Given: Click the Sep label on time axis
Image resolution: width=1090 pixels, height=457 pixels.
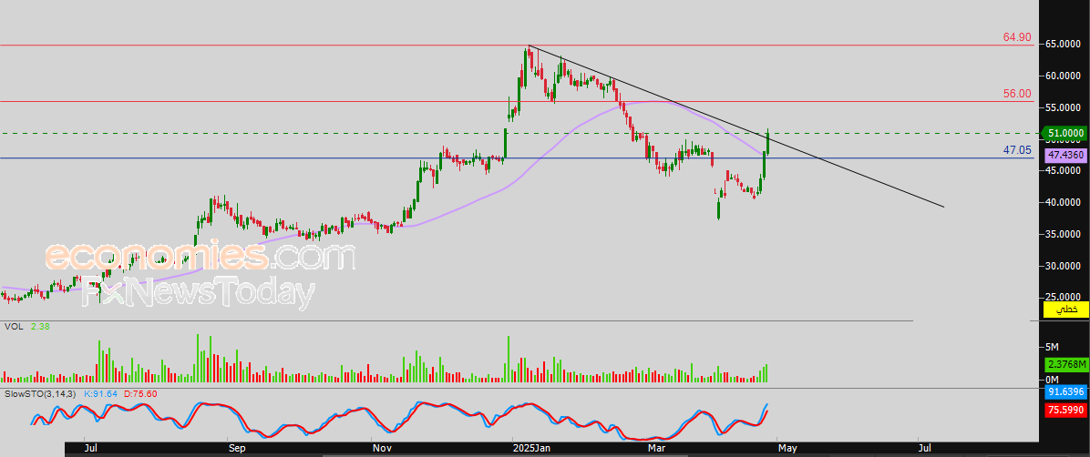Looking at the screenshot, I should [x=237, y=449].
